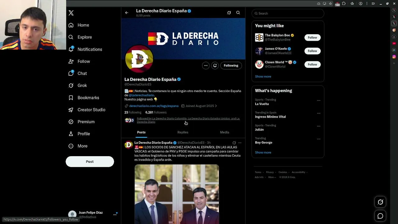398x224 pixels.
Task: Click the search icon in profile header
Action: (x=238, y=13)
